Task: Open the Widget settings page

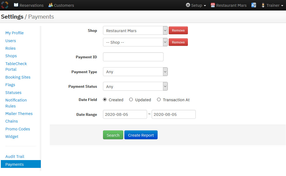Action: point(12,137)
